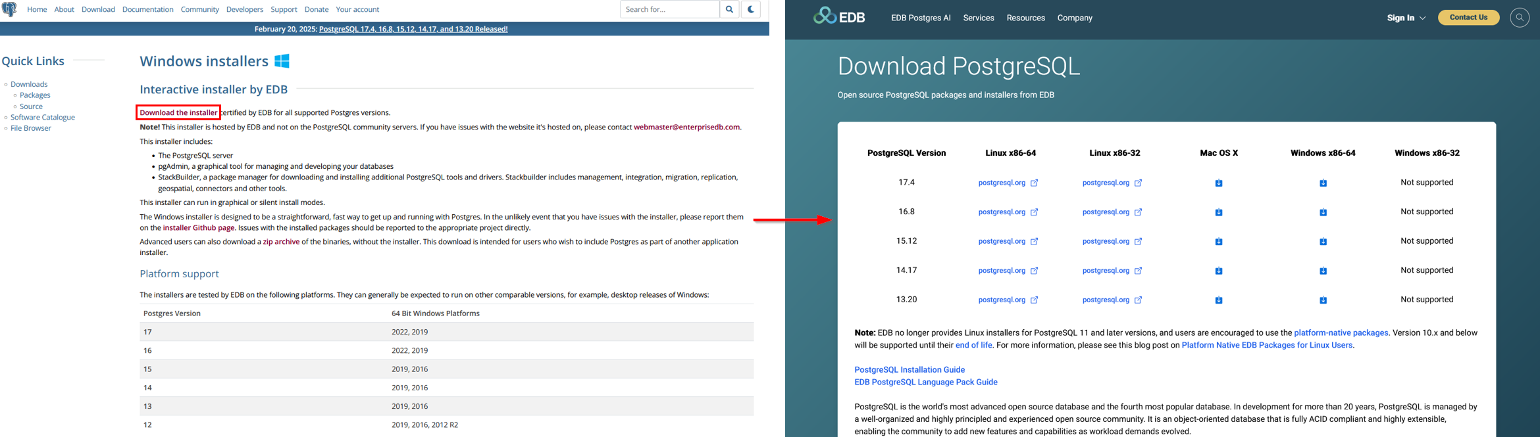Screen dimensions: 1540x437
Task: Open the EDB circular search icon
Action: click(x=1519, y=18)
